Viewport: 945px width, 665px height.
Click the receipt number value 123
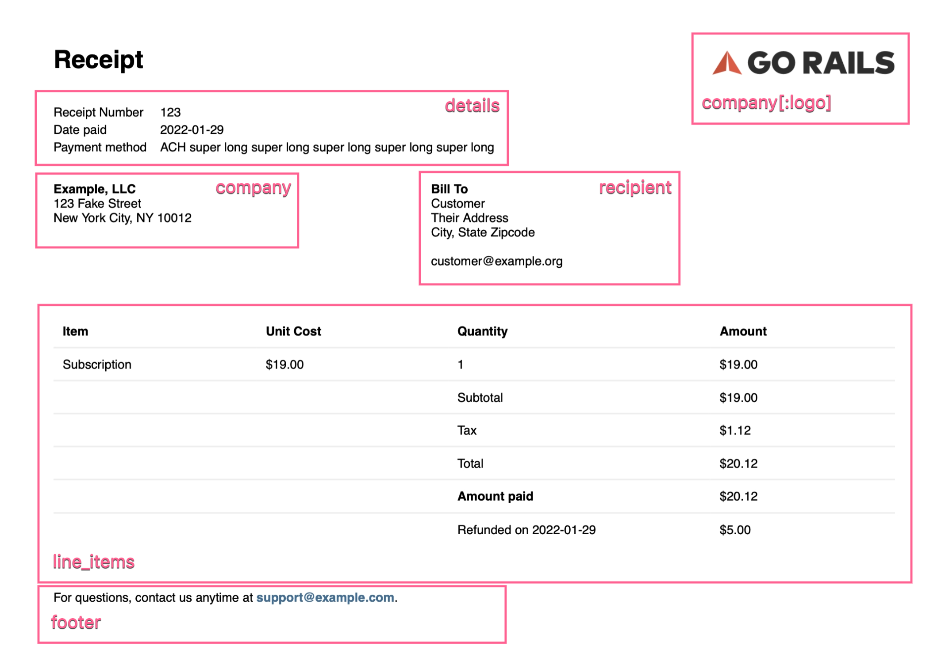pyautogui.click(x=170, y=112)
